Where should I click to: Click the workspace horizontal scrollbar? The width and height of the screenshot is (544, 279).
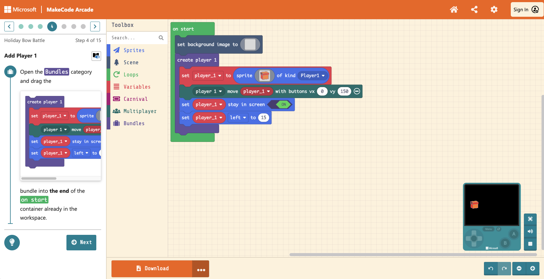point(413,255)
